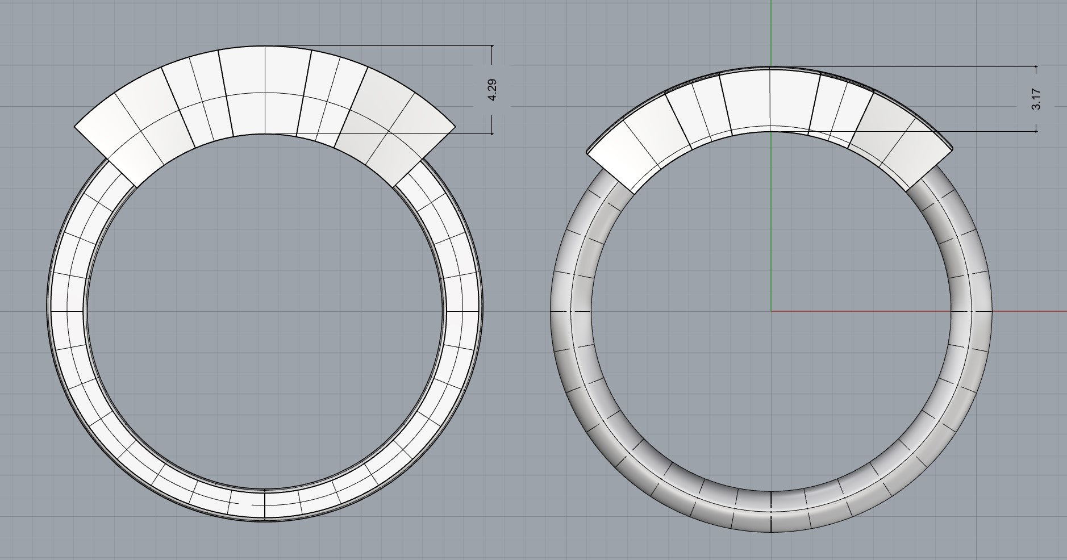The height and width of the screenshot is (560, 1067).
Task: Click the green vertical axis line above the ring
Action: [771, 34]
